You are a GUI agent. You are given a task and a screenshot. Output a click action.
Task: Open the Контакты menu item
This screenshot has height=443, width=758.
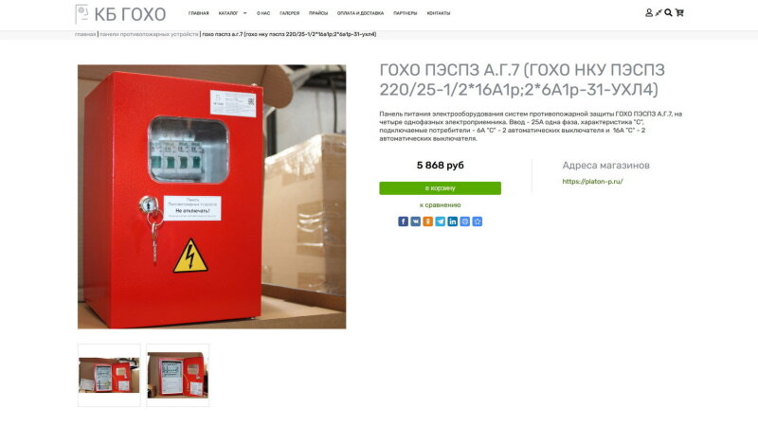439,13
